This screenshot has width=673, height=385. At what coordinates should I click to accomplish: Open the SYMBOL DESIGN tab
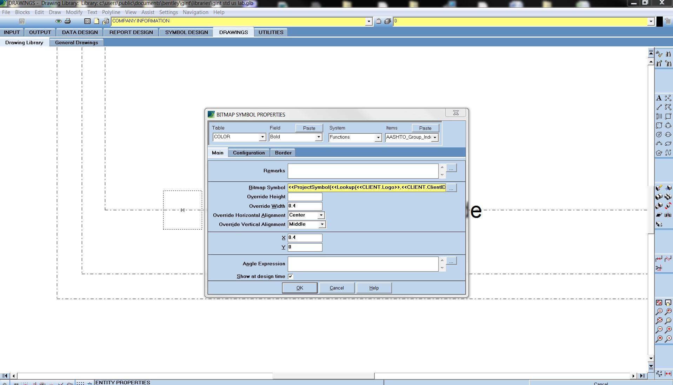coord(186,32)
